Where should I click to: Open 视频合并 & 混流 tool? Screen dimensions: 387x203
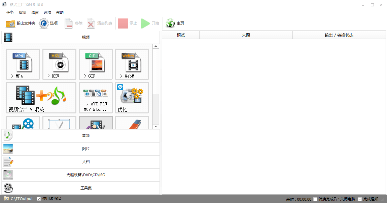point(41,98)
